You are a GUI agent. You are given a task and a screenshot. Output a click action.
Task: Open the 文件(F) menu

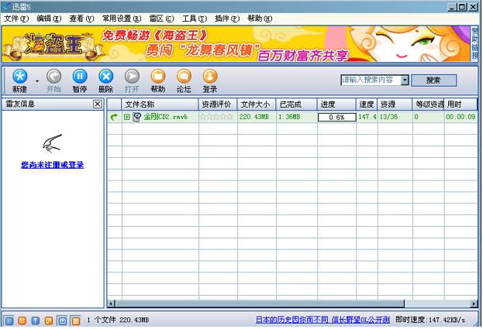pyautogui.click(x=16, y=19)
